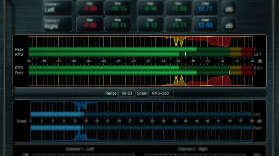Click the Left crest histogram display
The width and height of the screenshot is (279, 156).
point(141,106)
